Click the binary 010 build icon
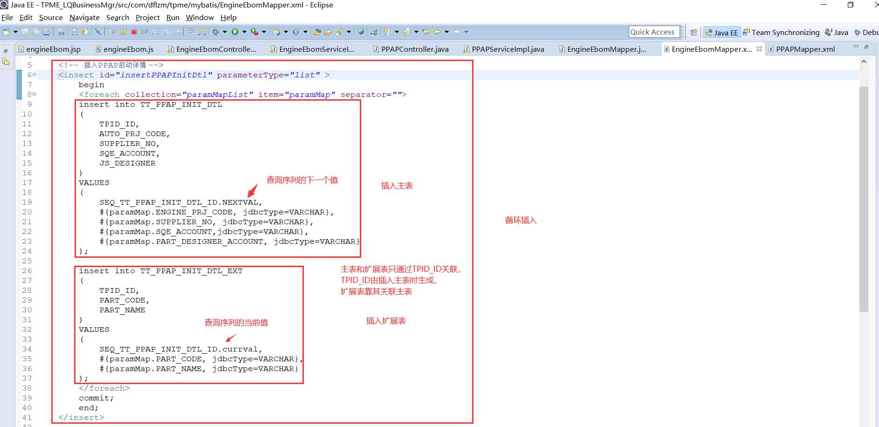The width and height of the screenshot is (879, 427). (x=61, y=32)
